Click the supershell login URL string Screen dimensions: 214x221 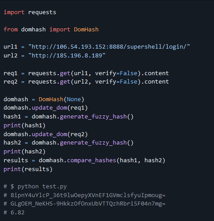pos(109,47)
